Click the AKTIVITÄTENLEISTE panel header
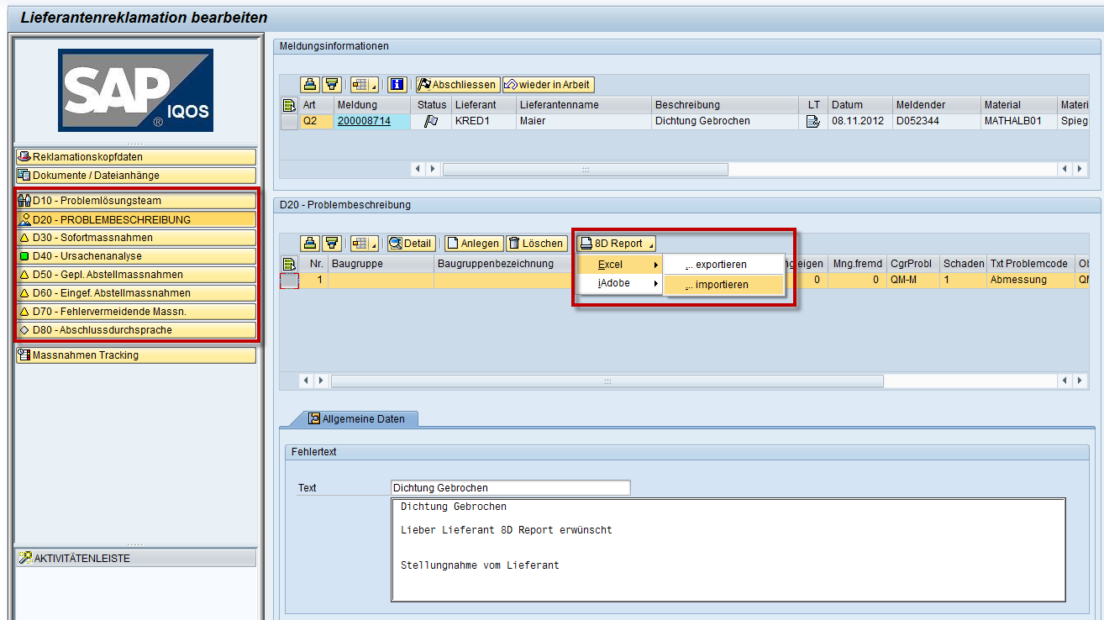Image resolution: width=1104 pixels, height=620 pixels. pyautogui.click(x=135, y=558)
